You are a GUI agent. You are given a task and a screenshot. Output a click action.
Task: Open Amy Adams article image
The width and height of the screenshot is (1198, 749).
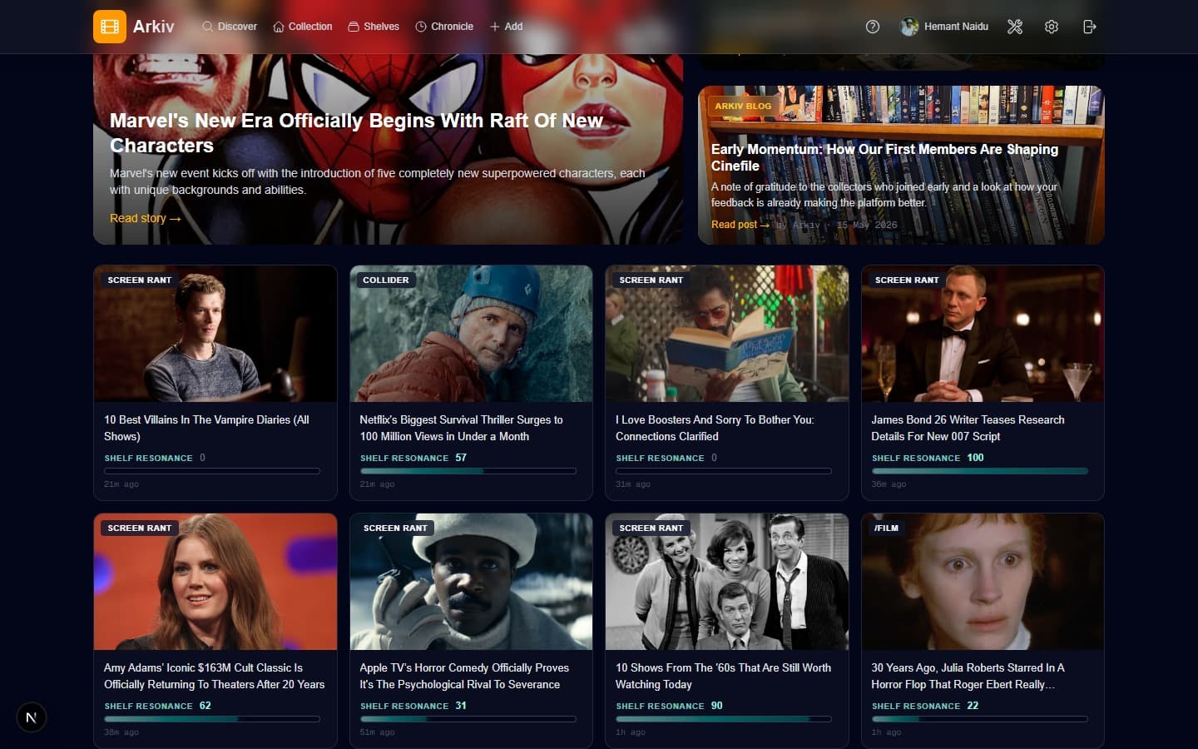(215, 582)
